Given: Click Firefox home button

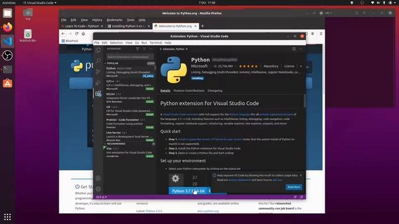Looking at the screenshot, I should click(x=83, y=34).
